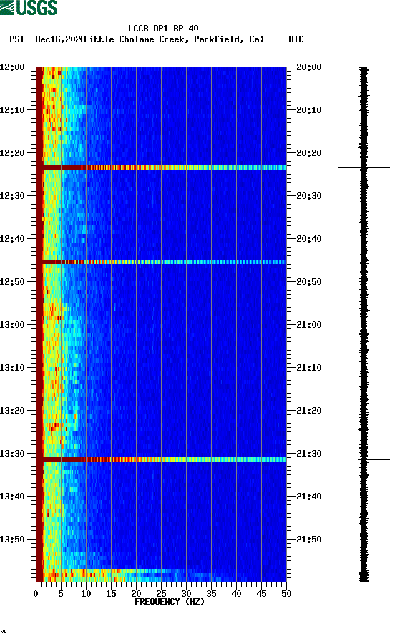This screenshot has width=395, height=639.
Task: Click the '20:10' UTC time label
Action: 309,110
